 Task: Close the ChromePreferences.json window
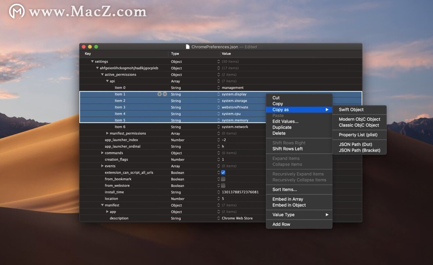coord(84,47)
